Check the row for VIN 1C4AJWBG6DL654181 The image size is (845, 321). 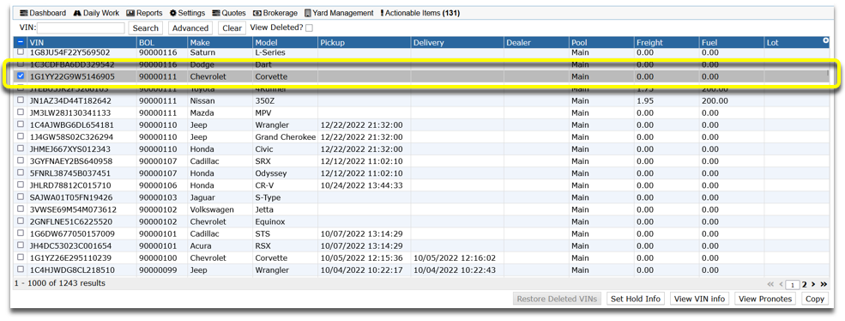coord(21,124)
